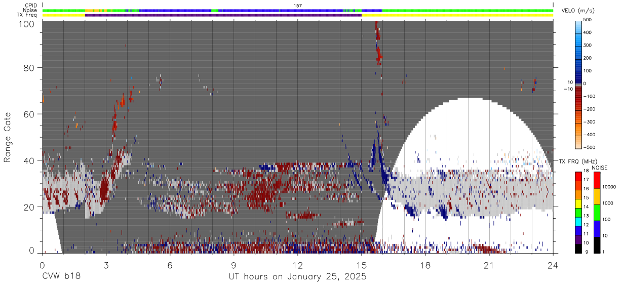Click the 15 tick on UT hours axis

click(x=362, y=265)
